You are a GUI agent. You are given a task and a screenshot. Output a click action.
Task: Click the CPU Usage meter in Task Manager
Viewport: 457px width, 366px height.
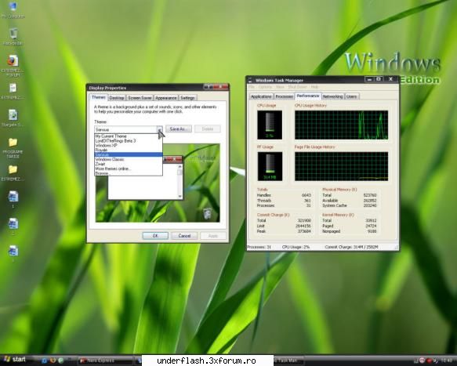[x=270, y=125]
